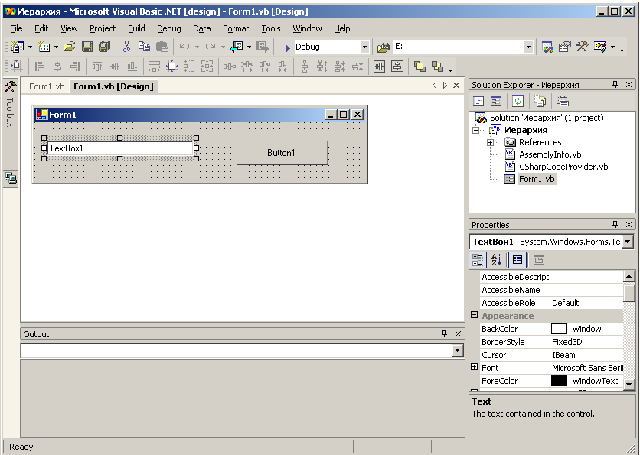Select the TextBox1 control on the form
Screen dimensions: 640x455
pyautogui.click(x=120, y=148)
